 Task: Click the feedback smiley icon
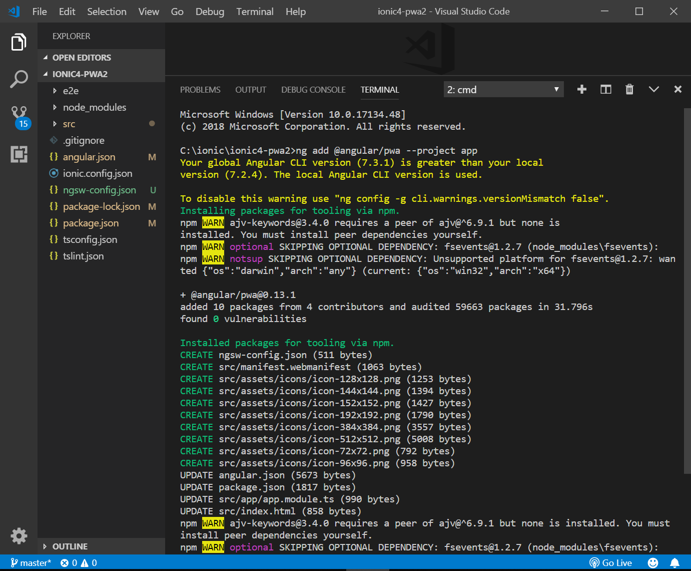pos(653,563)
